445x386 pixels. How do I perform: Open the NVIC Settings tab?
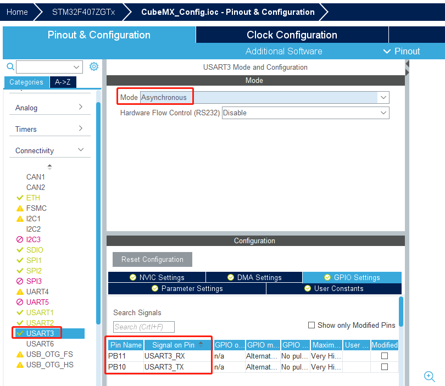157,277
